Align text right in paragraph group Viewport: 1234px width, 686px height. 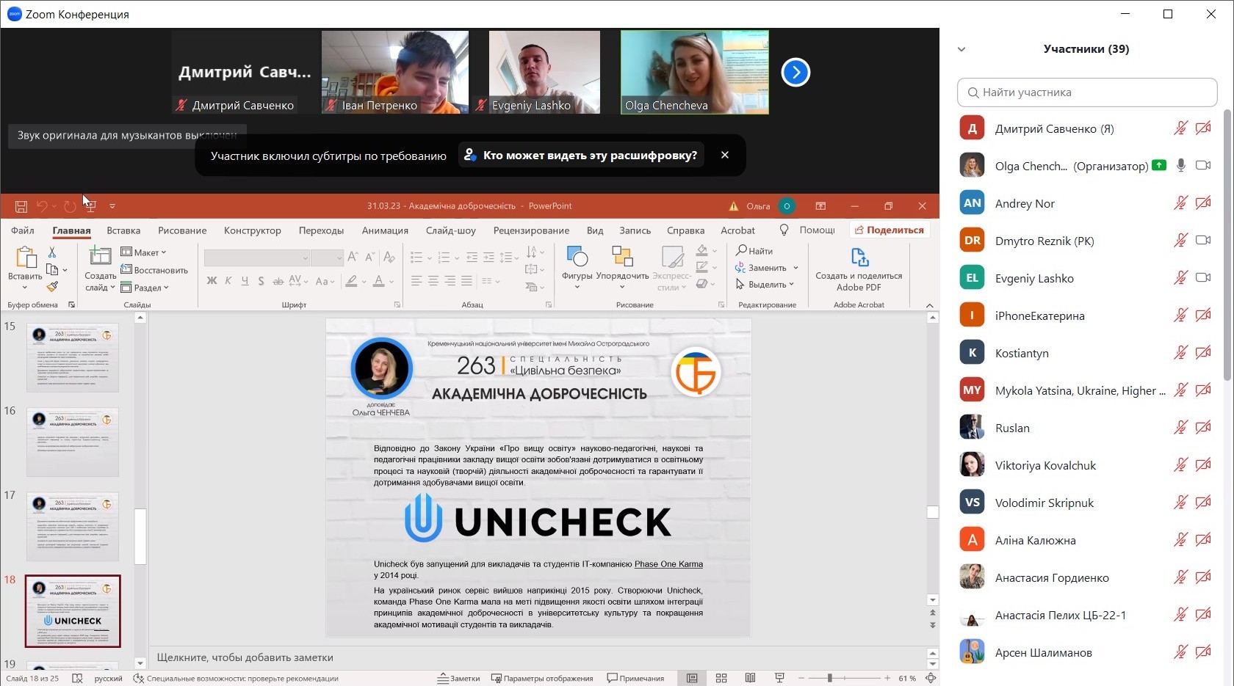click(450, 281)
